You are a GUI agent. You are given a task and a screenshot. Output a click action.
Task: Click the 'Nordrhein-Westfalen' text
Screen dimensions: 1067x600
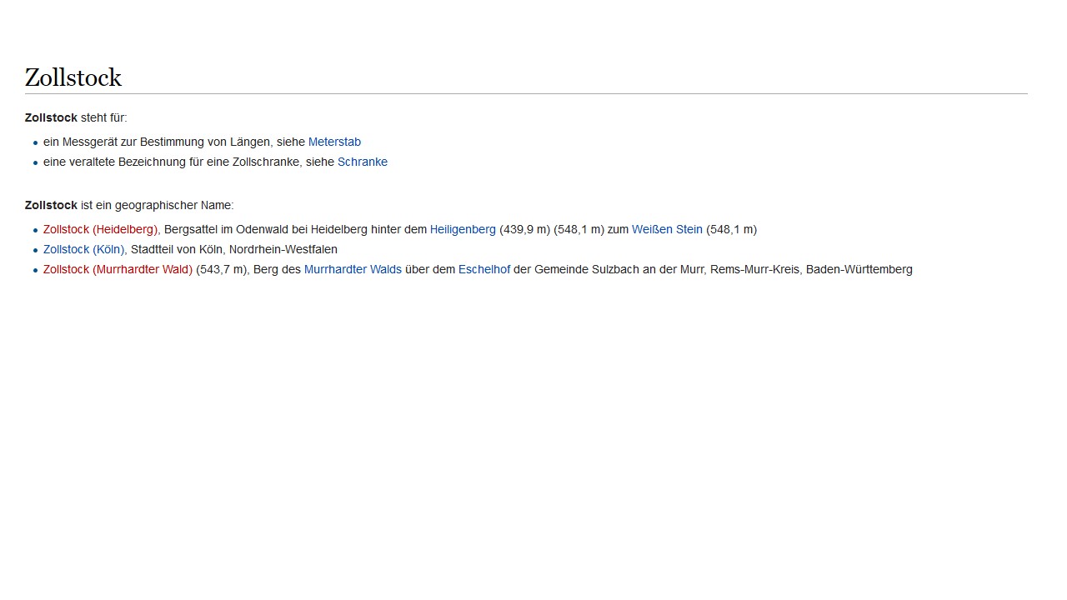283,249
